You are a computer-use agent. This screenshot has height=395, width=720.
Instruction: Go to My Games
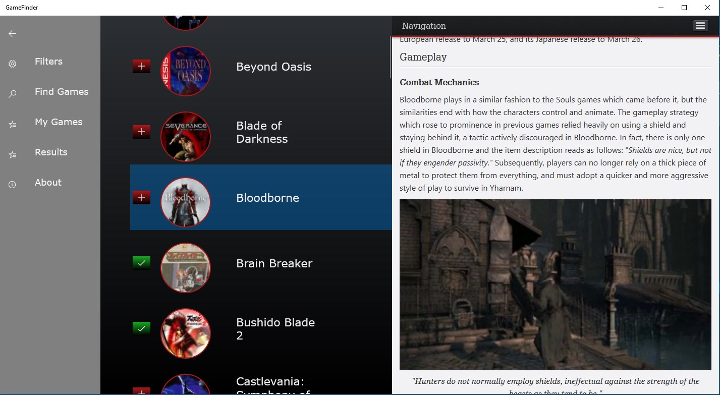tap(59, 122)
